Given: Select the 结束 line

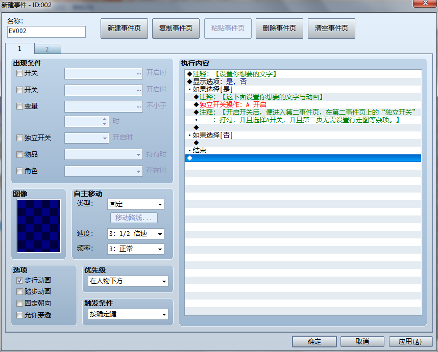Looking at the screenshot, I should [x=303, y=150].
